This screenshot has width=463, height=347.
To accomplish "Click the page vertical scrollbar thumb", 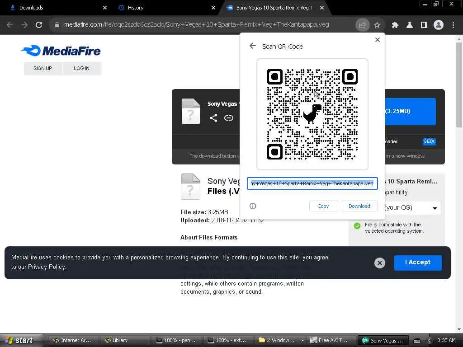I will [x=459, y=84].
